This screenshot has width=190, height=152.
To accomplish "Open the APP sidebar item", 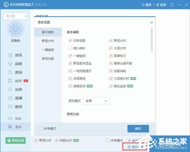I will coord(11,81).
